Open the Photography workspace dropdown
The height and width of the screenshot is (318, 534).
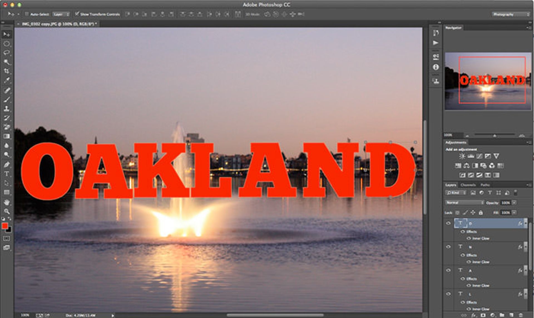[x=511, y=14]
